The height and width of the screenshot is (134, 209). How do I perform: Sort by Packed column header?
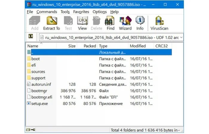(x=87, y=46)
